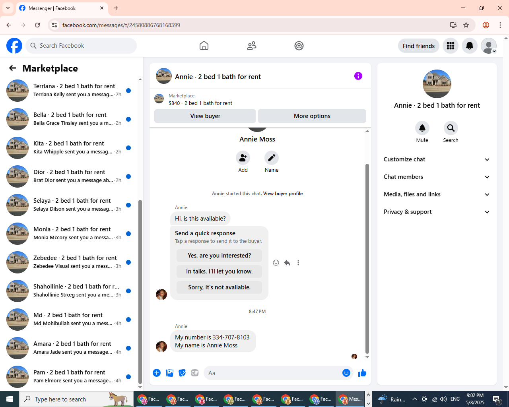Image resolution: width=509 pixels, height=407 pixels.
Task: Expand Media, files and links section
Action: coord(437,194)
